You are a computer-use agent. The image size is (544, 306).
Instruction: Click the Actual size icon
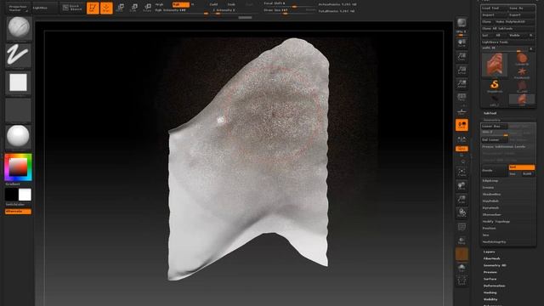pos(462,70)
